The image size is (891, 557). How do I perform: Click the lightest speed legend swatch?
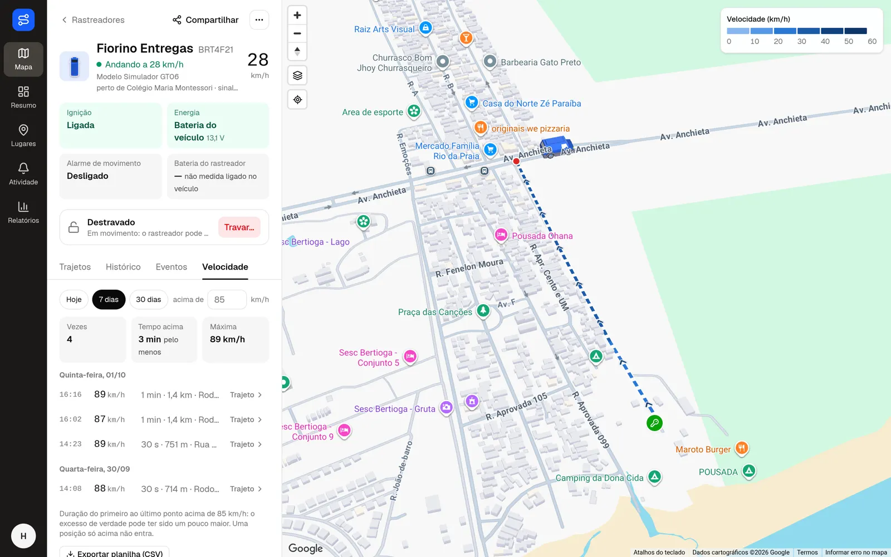click(x=738, y=31)
